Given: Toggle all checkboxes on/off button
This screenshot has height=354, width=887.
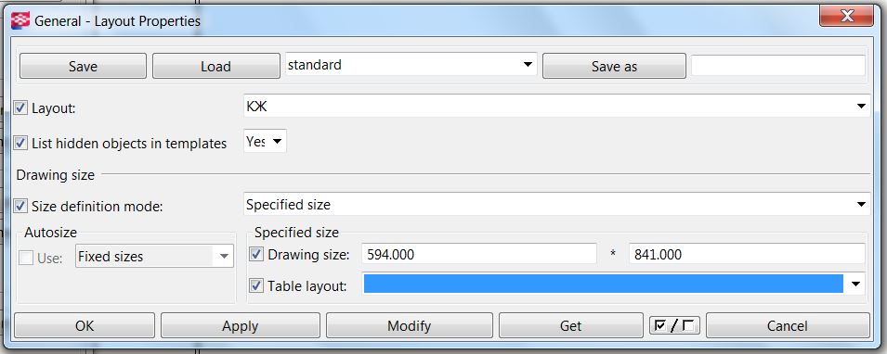Looking at the screenshot, I should click(x=674, y=325).
